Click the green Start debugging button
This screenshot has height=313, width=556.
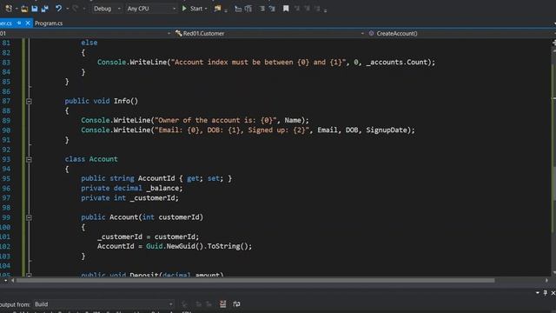(193, 9)
